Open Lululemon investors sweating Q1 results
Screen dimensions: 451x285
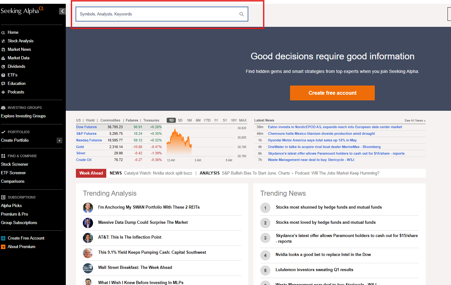tap(314, 270)
